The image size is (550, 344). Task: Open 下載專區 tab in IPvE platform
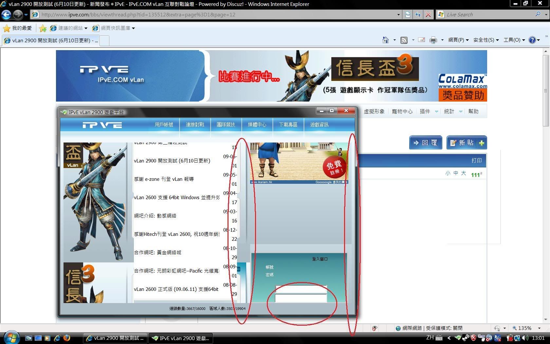(x=288, y=124)
